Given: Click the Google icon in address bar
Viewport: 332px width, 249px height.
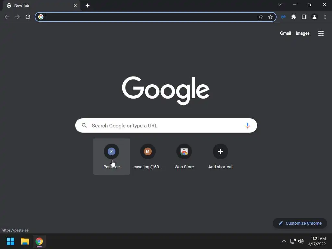Looking at the screenshot, I should (x=41, y=17).
